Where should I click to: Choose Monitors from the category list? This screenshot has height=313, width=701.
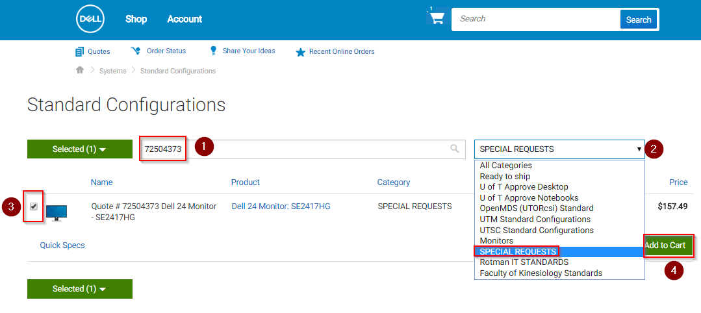(496, 241)
